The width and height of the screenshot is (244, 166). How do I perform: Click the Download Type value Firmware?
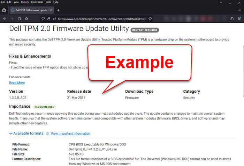click(132, 98)
